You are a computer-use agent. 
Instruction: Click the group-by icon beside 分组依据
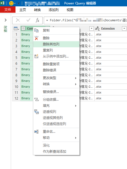coord(37,99)
